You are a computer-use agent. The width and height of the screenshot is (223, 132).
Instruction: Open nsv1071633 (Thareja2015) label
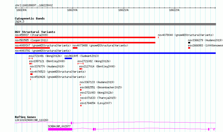click(x=98, y=98)
